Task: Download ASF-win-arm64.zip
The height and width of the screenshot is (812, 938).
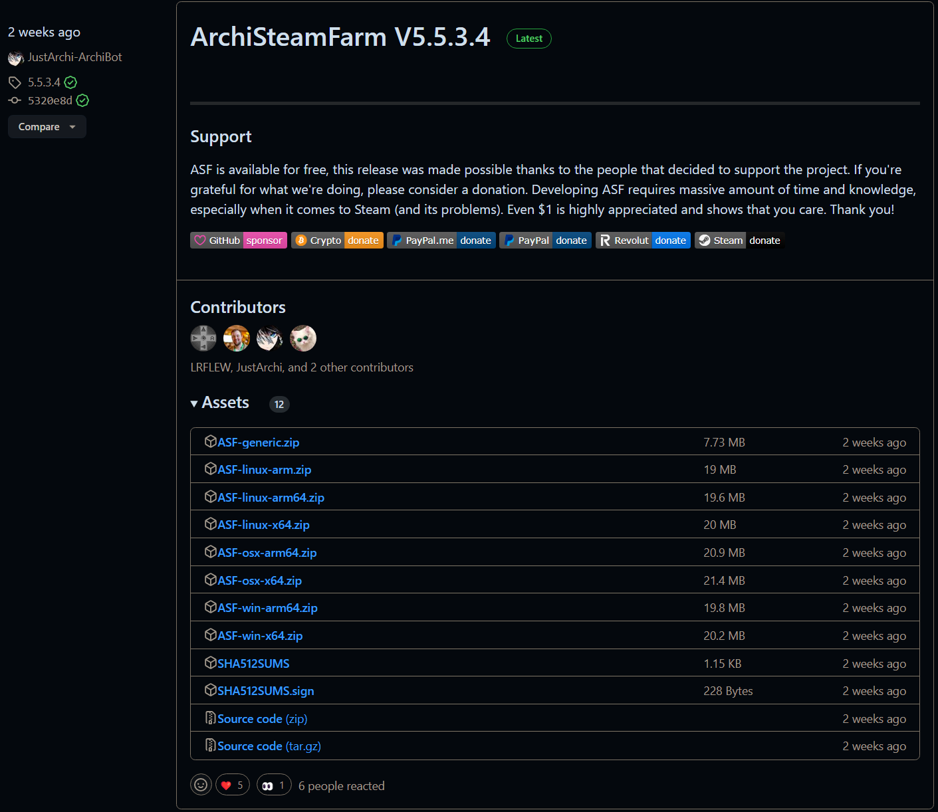Action: pos(268,608)
